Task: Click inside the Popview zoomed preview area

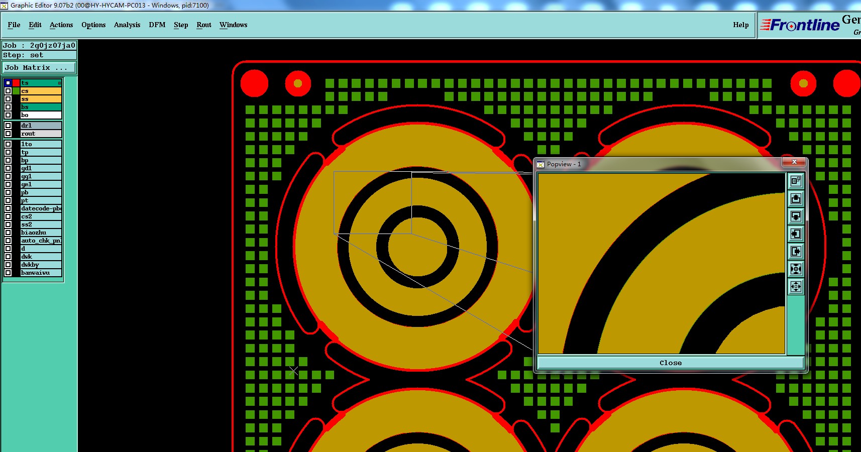Action: (661, 264)
